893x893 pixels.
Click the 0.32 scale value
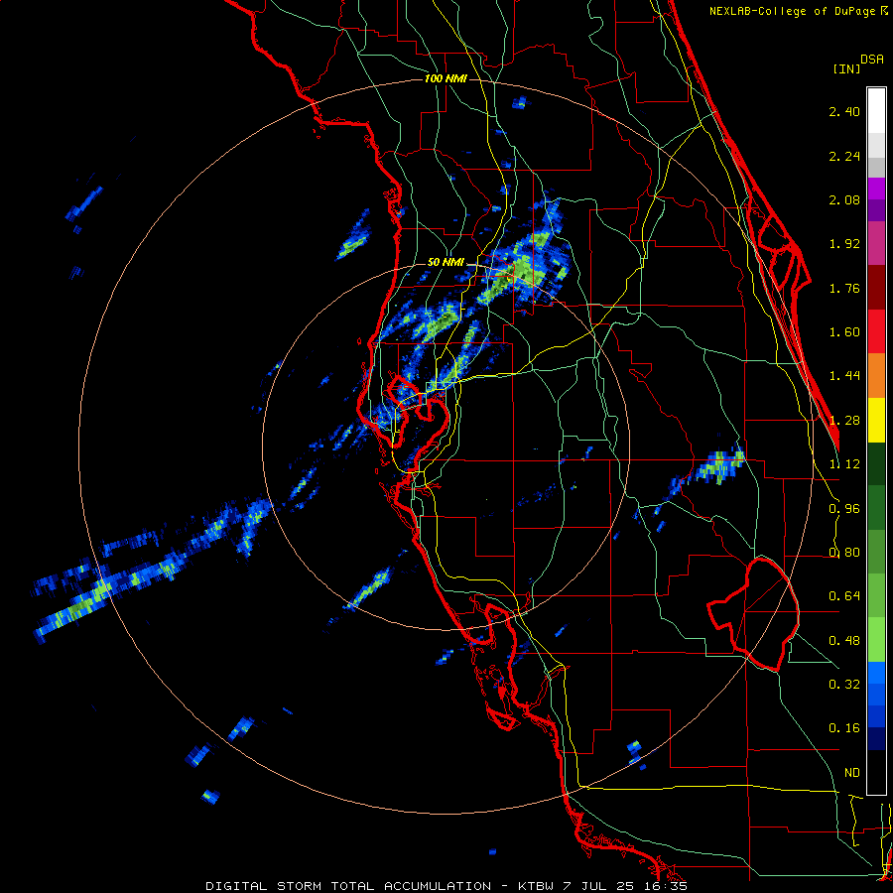point(844,685)
